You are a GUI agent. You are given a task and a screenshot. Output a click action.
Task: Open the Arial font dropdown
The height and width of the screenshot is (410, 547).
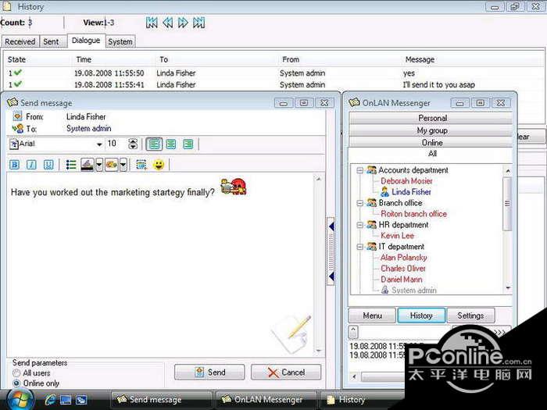pos(99,144)
